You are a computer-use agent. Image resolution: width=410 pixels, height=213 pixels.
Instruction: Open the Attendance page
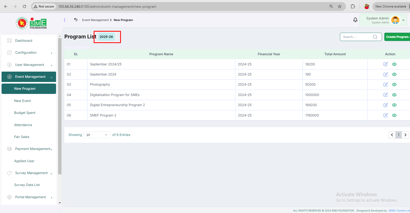click(23, 125)
